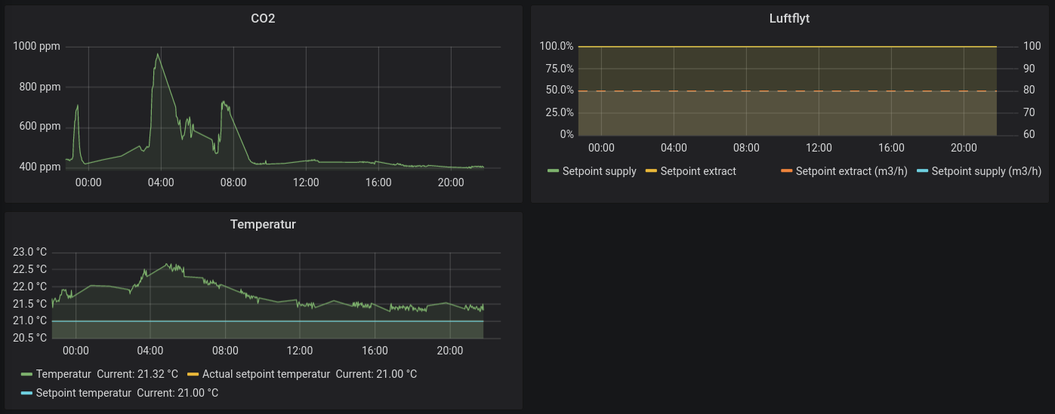
Task: Toggle the Temperatur legend series label
Action: (x=63, y=374)
